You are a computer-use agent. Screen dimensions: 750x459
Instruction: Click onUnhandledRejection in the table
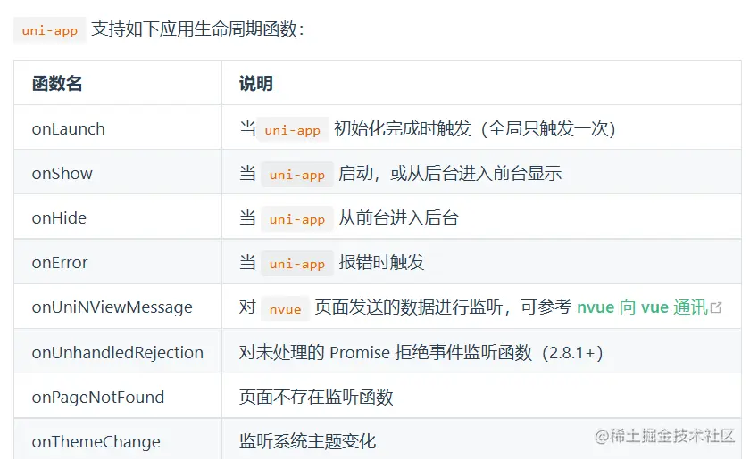118,352
